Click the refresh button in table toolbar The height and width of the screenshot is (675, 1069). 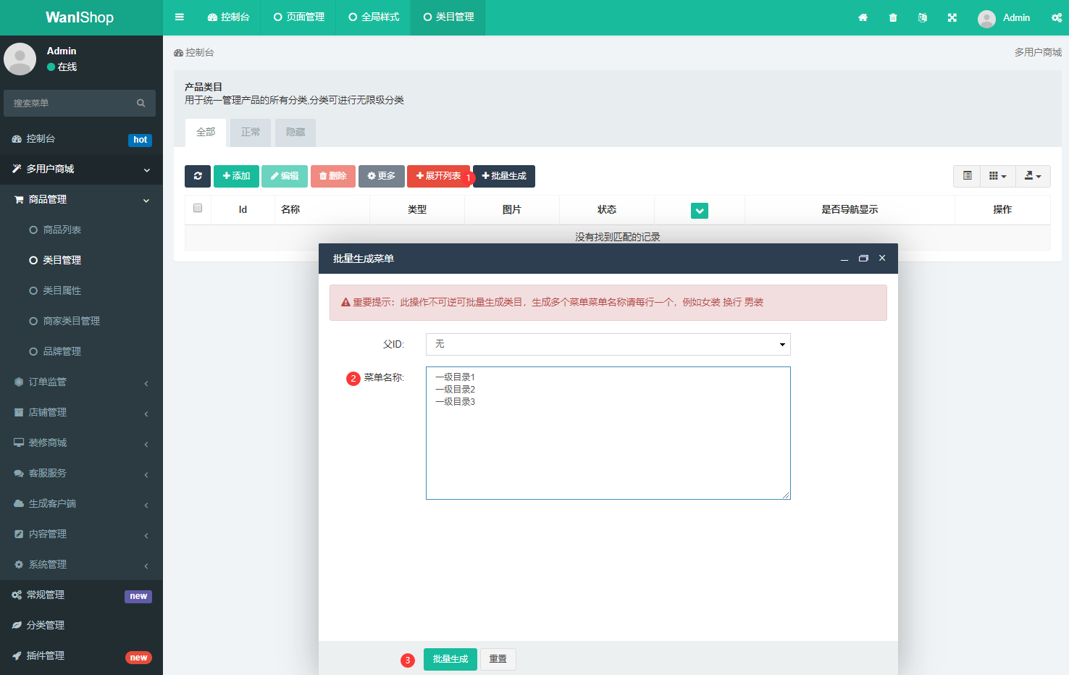[x=198, y=176]
